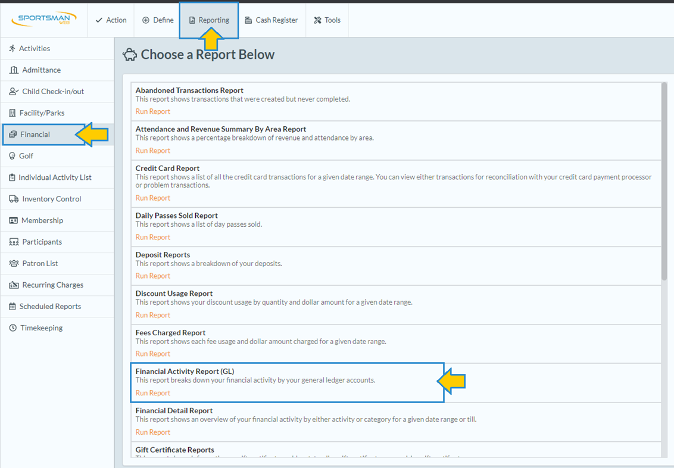Open the Tools menu

coord(327,20)
